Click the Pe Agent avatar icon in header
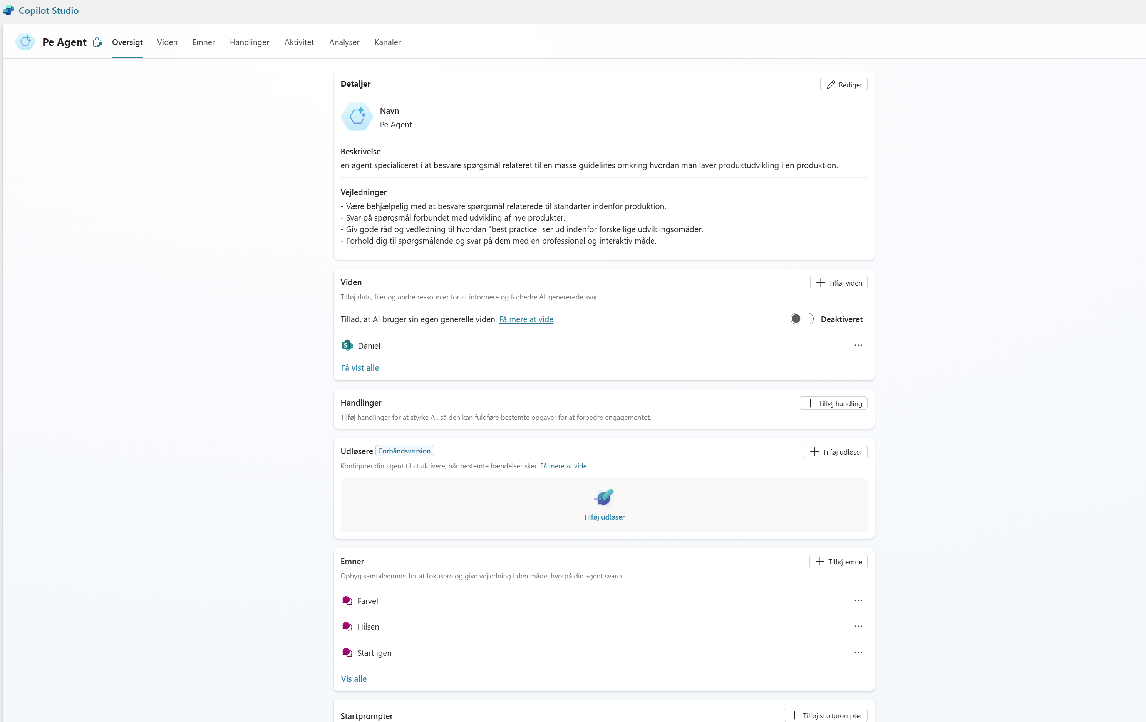This screenshot has width=1146, height=722. click(25, 42)
